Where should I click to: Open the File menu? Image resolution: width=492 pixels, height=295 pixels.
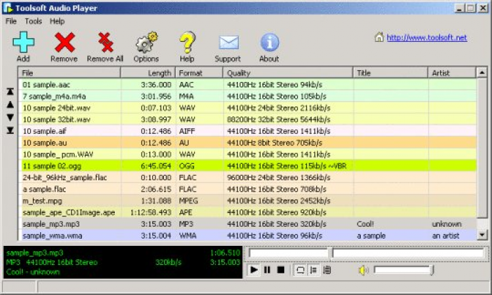coord(10,21)
